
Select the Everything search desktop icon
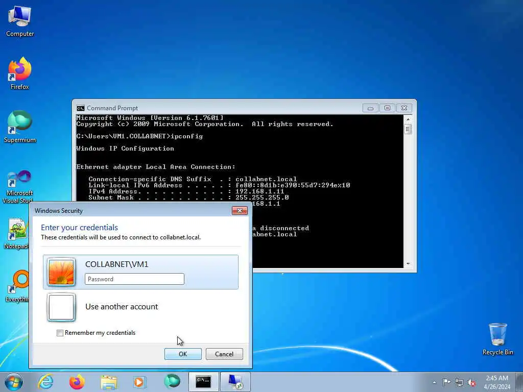17,286
